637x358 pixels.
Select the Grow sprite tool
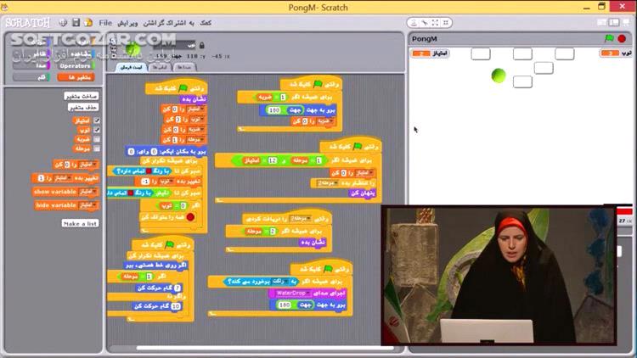pos(435,23)
